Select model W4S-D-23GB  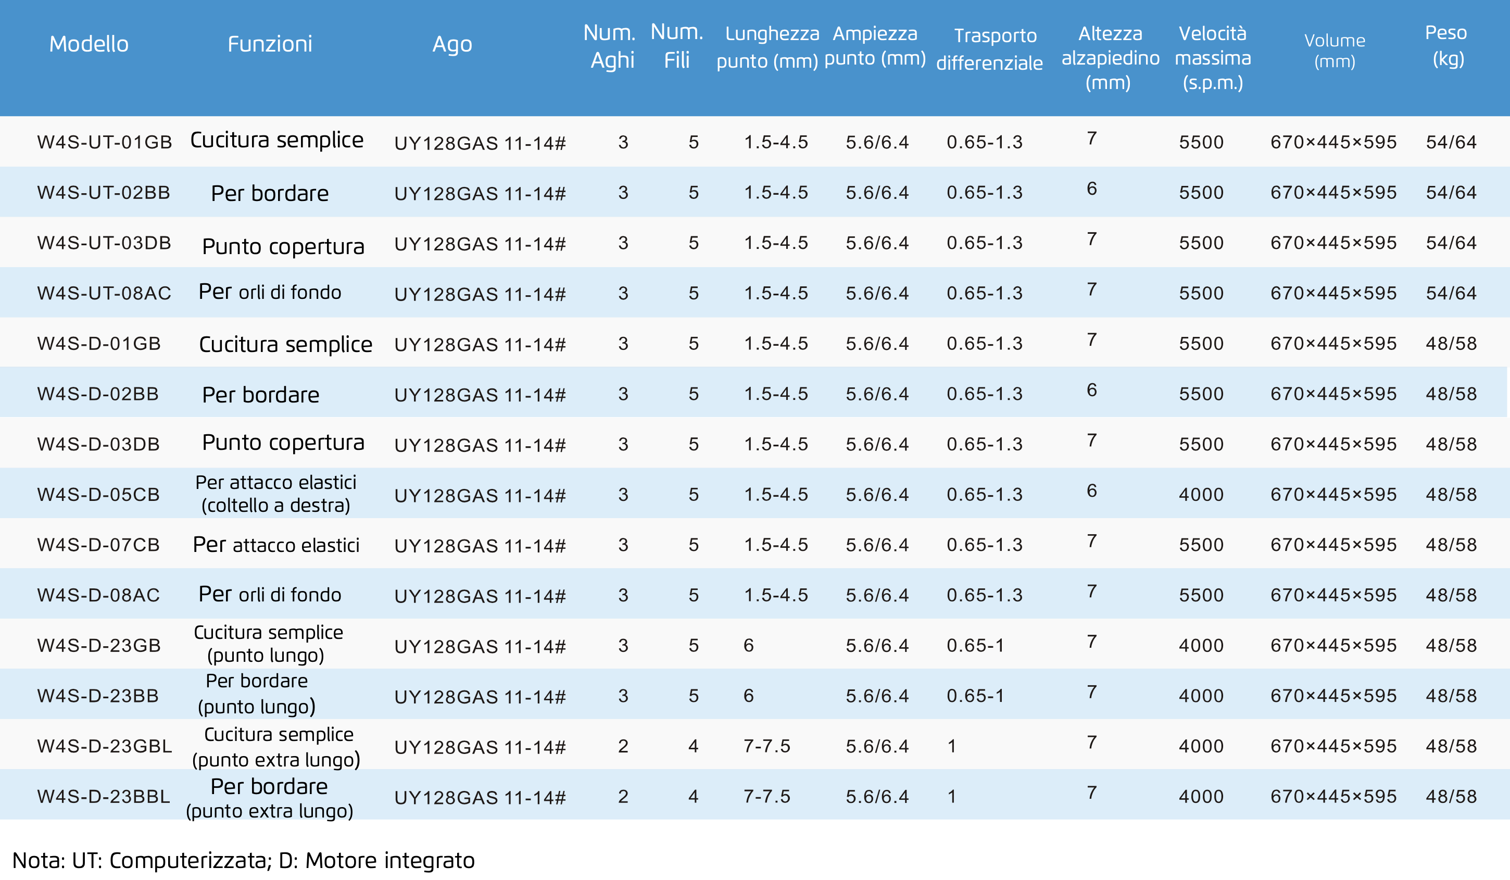pyautogui.click(x=99, y=645)
